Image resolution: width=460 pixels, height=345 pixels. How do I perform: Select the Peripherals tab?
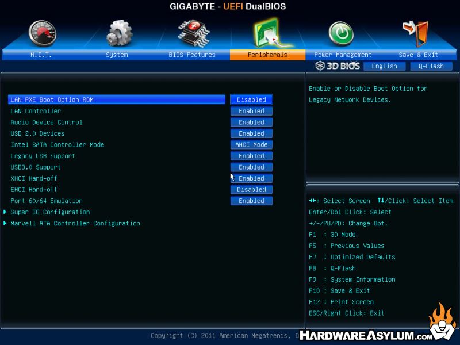click(267, 55)
